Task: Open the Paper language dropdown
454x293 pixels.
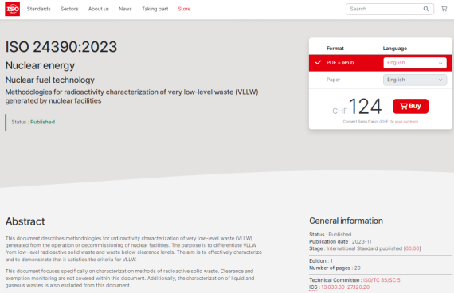Action: (415, 80)
